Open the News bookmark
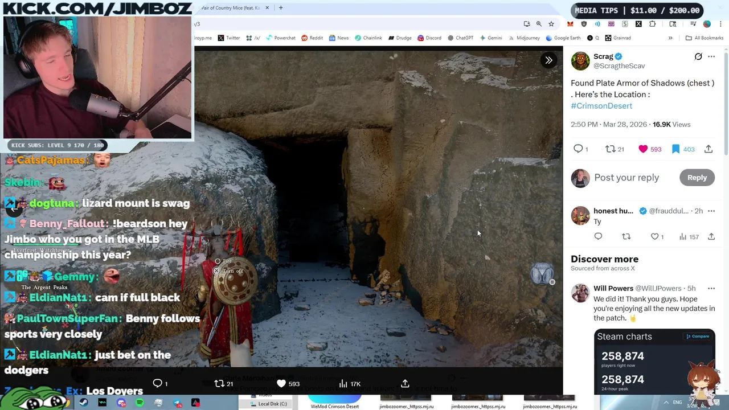 (338, 38)
